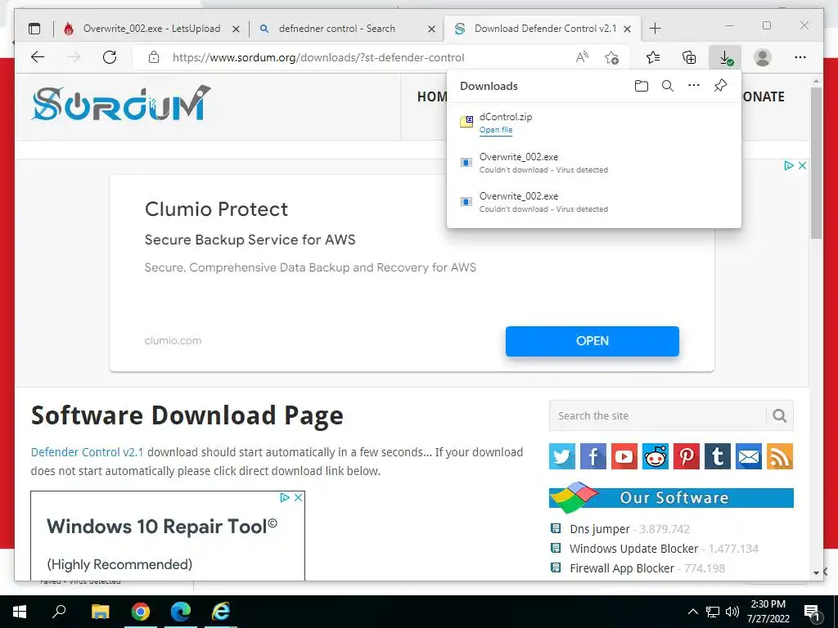Viewport: 838px width, 628px height.
Task: Refresh the current page
Action: point(110,57)
